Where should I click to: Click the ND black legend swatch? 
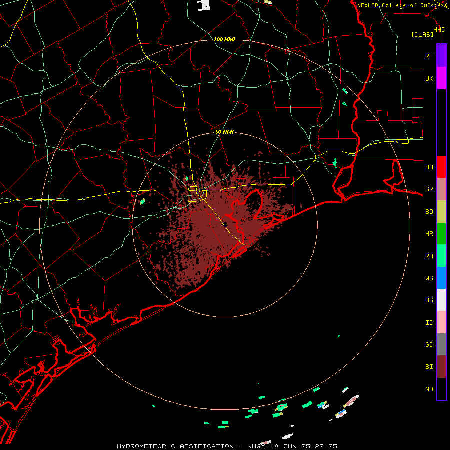pos(441,389)
